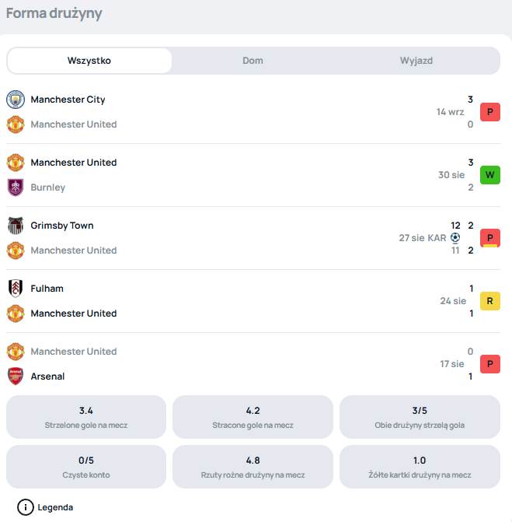Click the Żółte kartki drużyny na mecz card
The image size is (512, 522).
click(x=420, y=467)
